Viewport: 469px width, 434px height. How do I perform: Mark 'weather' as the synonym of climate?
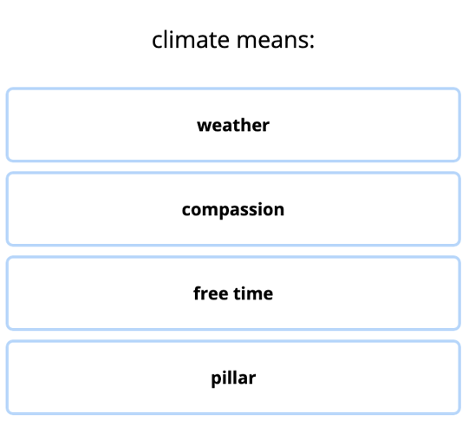click(233, 125)
